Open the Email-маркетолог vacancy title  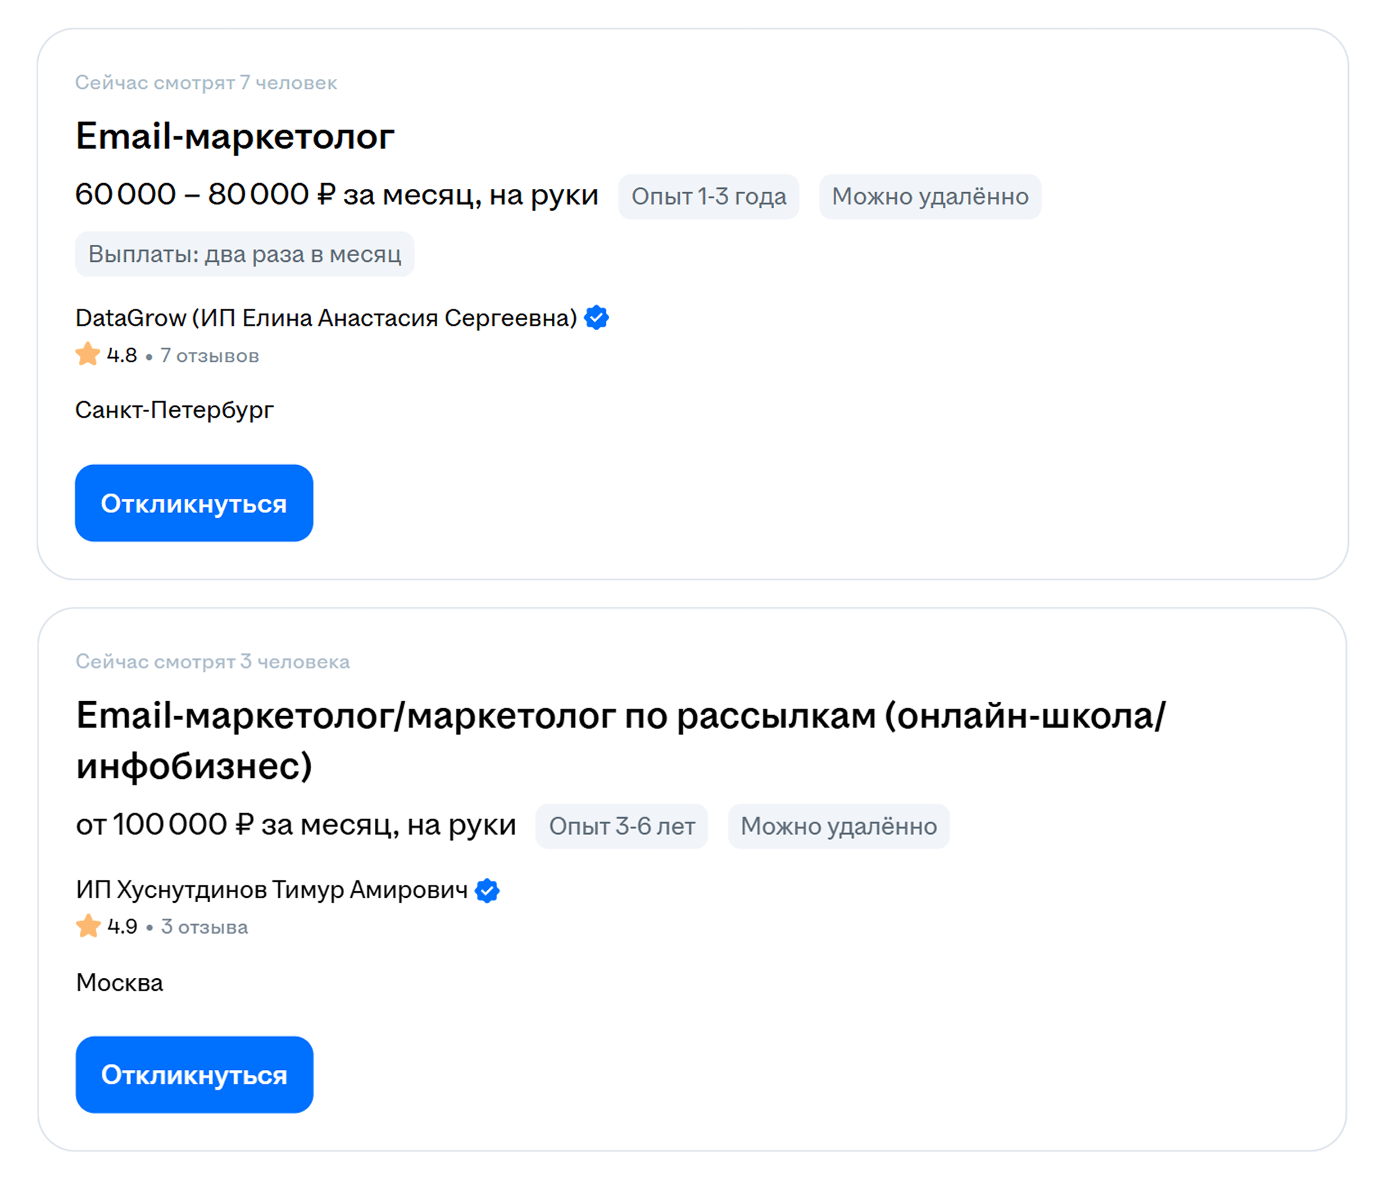235,136
